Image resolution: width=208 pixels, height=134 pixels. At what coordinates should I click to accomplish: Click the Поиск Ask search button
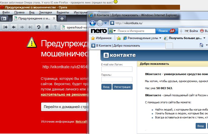click(x=167, y=31)
